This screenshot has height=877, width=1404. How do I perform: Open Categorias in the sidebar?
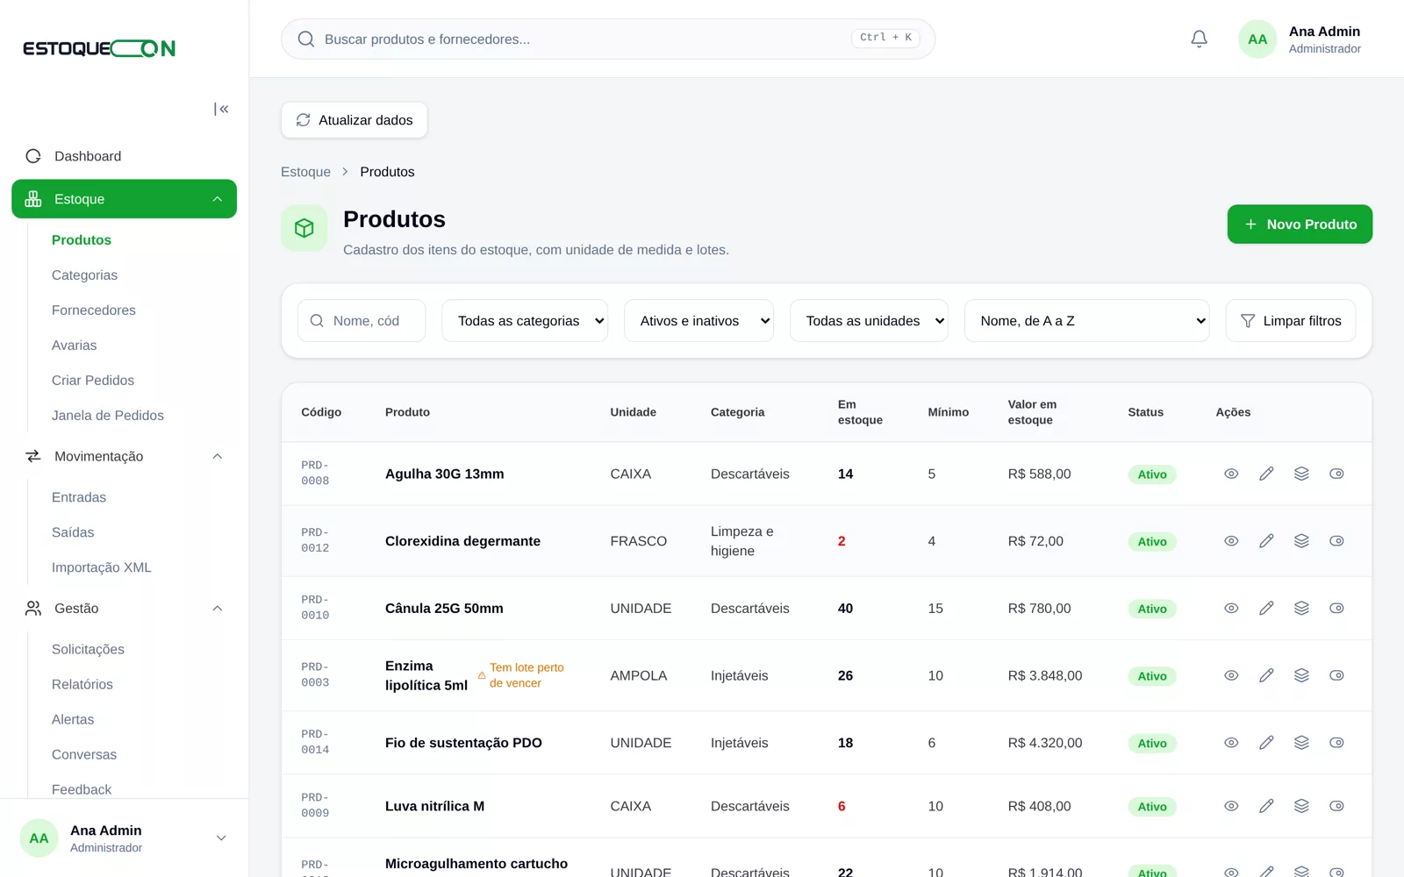pyautogui.click(x=84, y=275)
